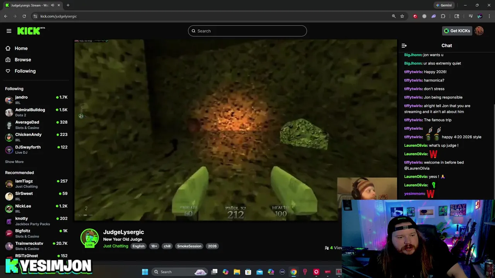This screenshot has width=495, height=278.
Task: Open DJSwayforth channel
Action: point(37,149)
